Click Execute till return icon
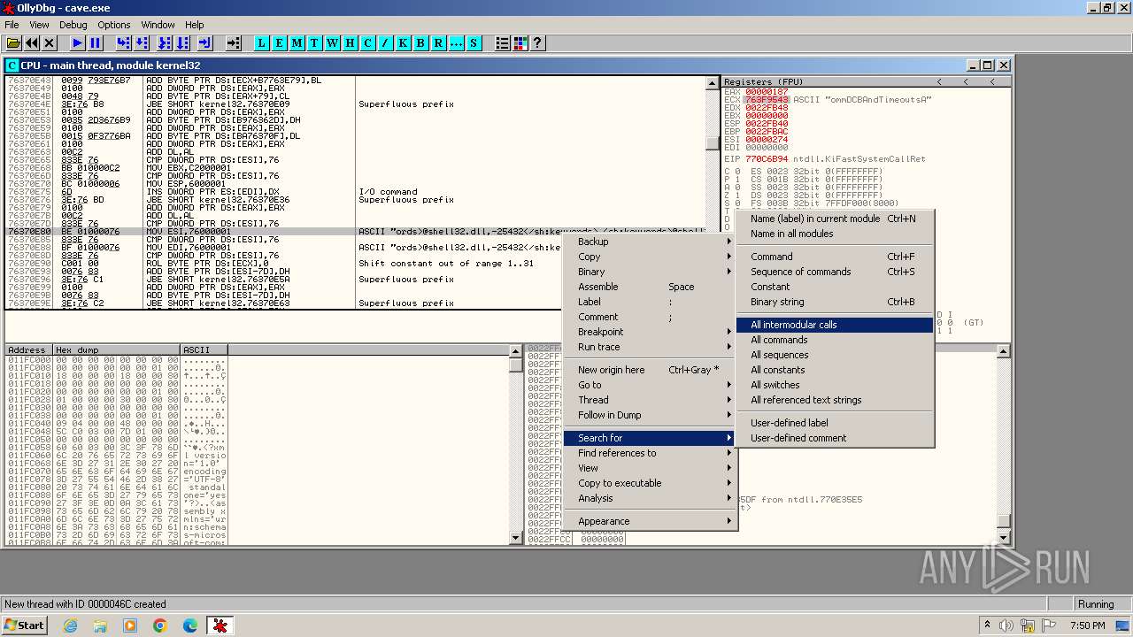 click(205, 42)
